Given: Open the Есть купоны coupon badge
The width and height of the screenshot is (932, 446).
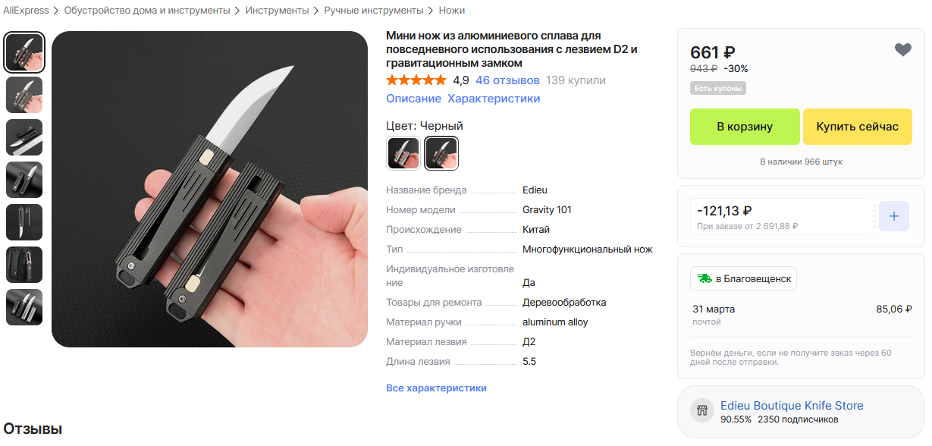Looking at the screenshot, I should 718,88.
